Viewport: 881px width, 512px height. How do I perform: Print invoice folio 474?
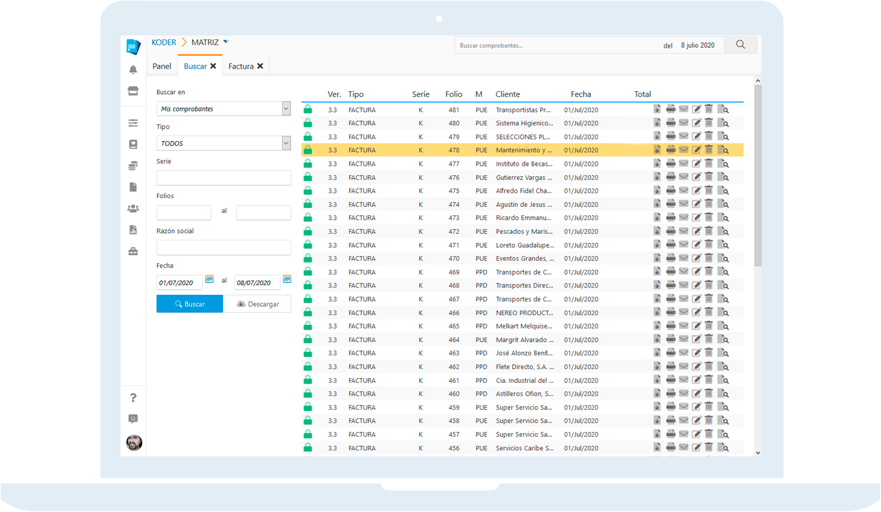point(671,204)
